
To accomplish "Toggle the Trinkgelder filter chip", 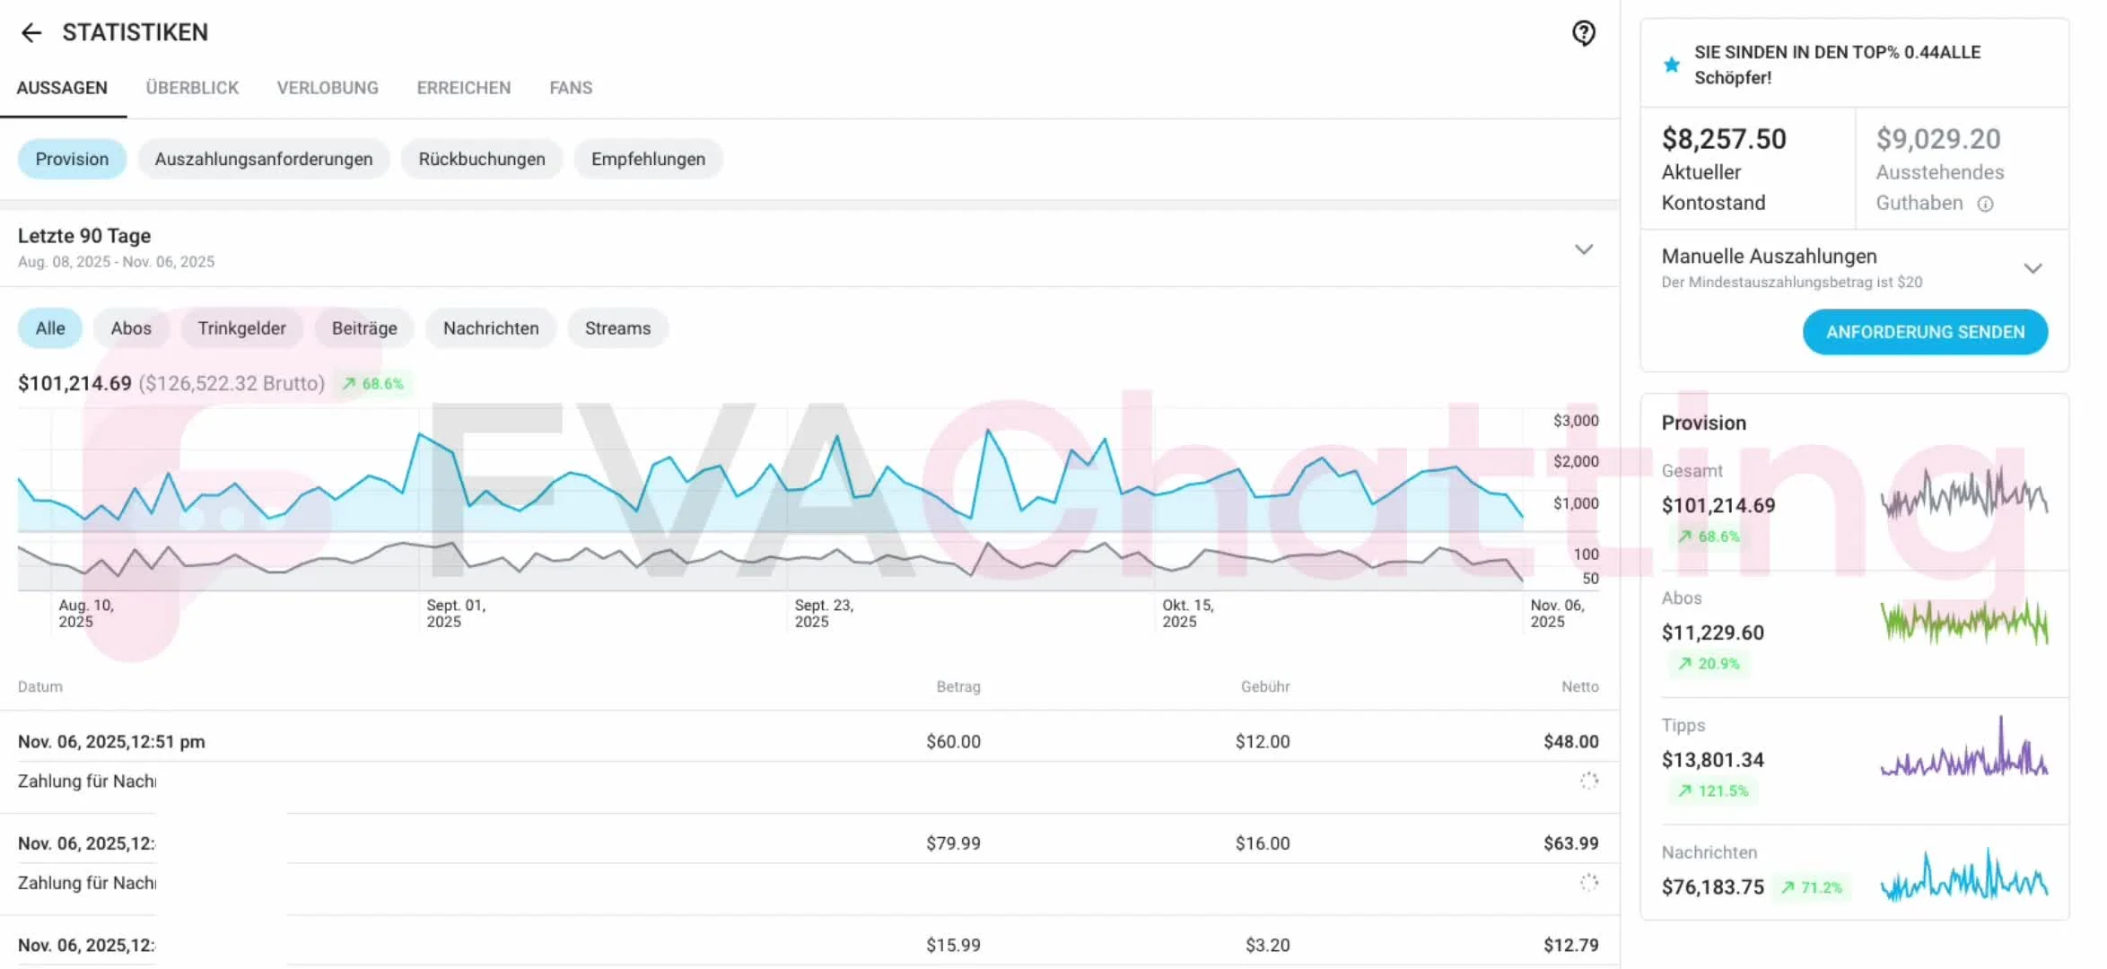I will tap(241, 328).
